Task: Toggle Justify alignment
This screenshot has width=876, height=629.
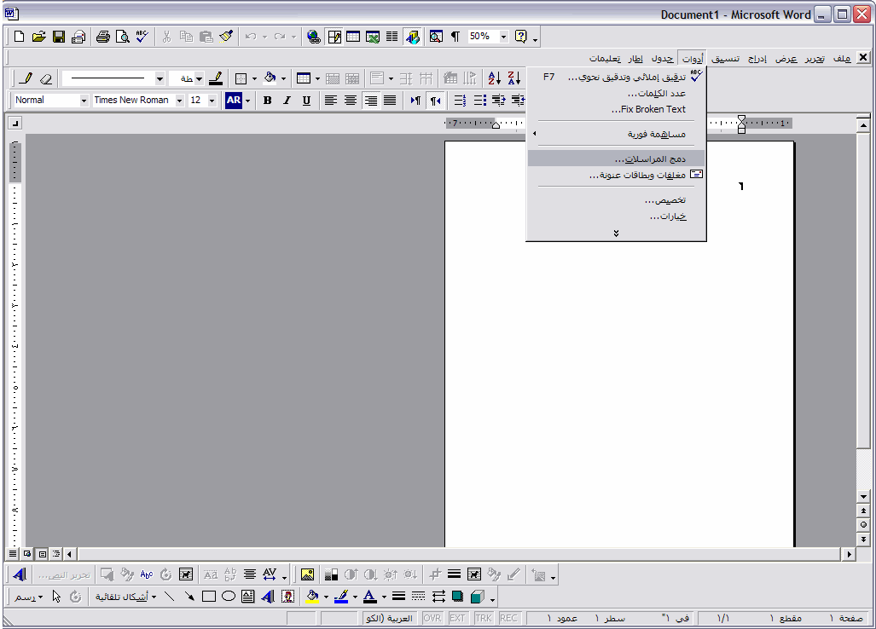Action: pos(390,101)
